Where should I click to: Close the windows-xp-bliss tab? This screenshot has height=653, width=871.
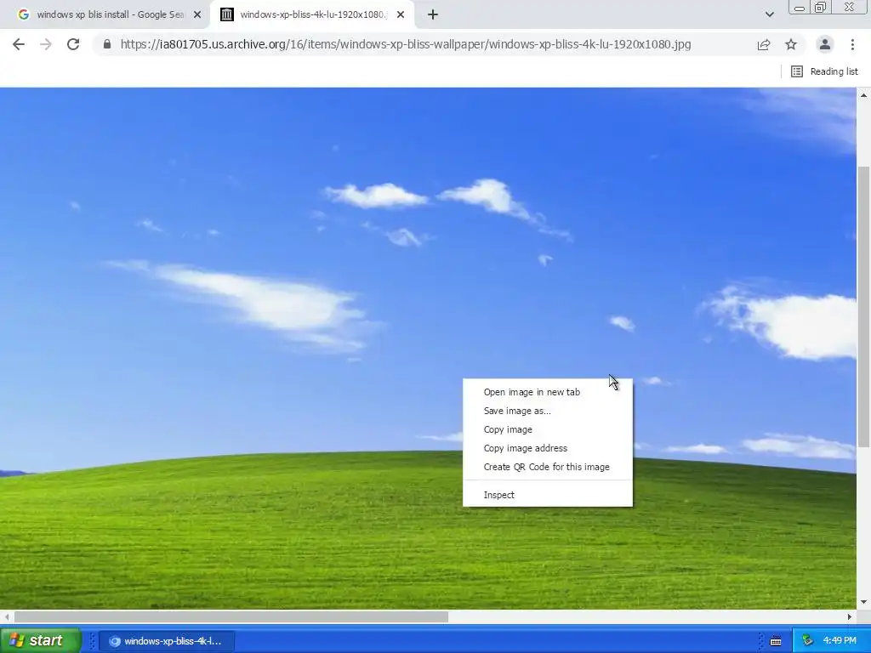click(x=401, y=15)
